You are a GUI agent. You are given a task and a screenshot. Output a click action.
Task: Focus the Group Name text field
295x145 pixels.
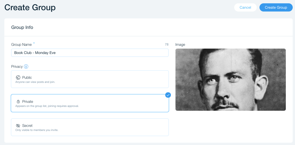click(90, 53)
